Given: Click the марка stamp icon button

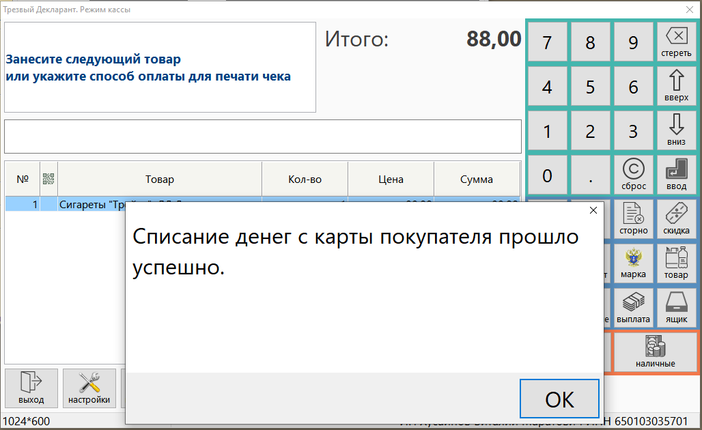Looking at the screenshot, I should [633, 263].
